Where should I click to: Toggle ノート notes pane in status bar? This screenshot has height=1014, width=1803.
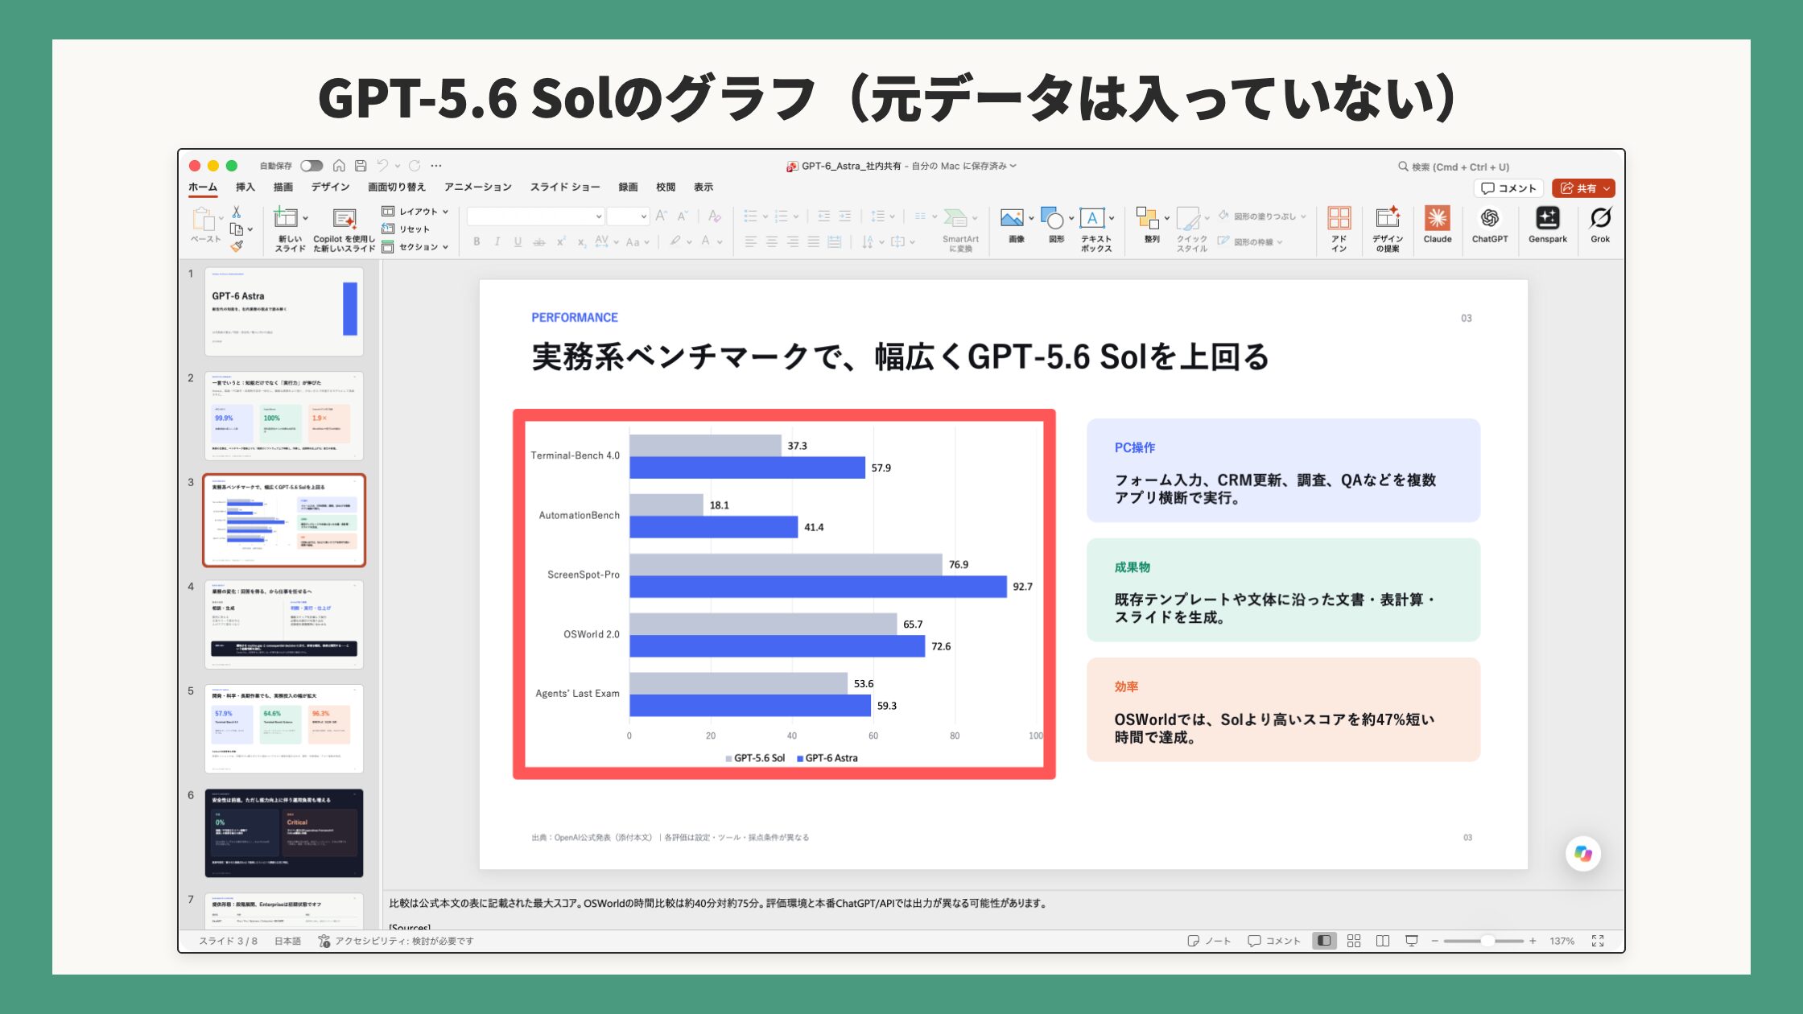[1209, 941]
